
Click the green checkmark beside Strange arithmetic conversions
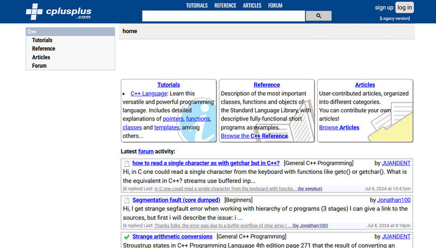(x=126, y=237)
